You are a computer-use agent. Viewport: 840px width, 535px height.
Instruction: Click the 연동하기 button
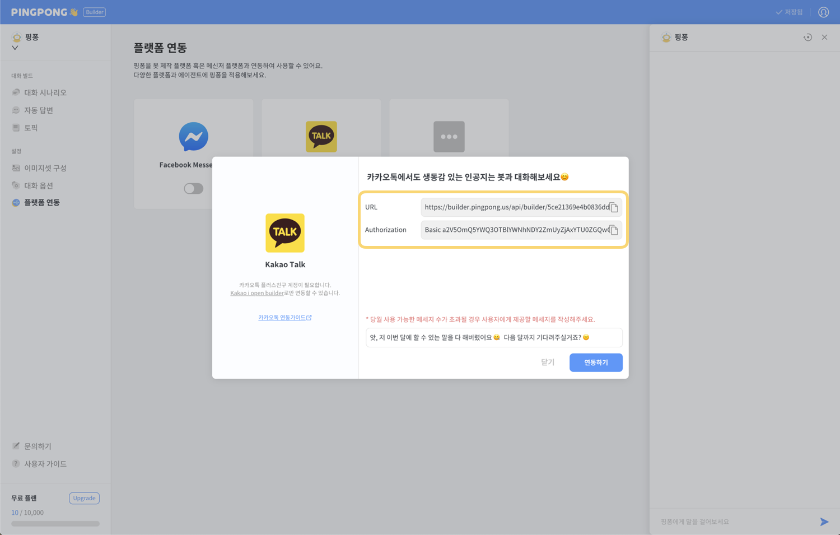[x=596, y=362]
